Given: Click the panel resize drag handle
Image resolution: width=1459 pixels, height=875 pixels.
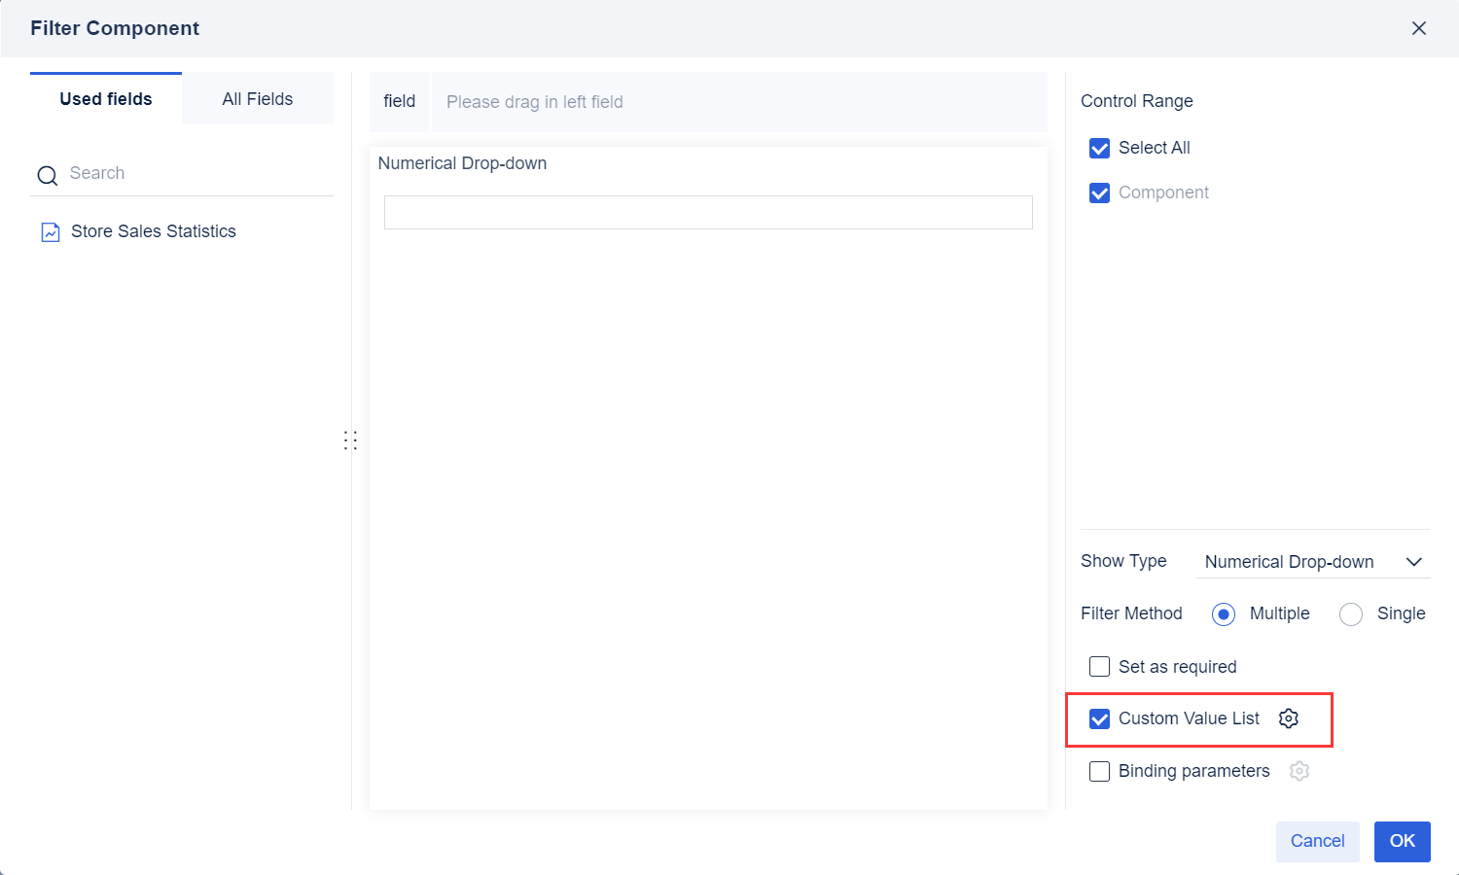Looking at the screenshot, I should coord(350,440).
